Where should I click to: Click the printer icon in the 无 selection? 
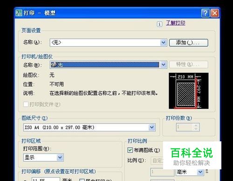tap(54, 64)
